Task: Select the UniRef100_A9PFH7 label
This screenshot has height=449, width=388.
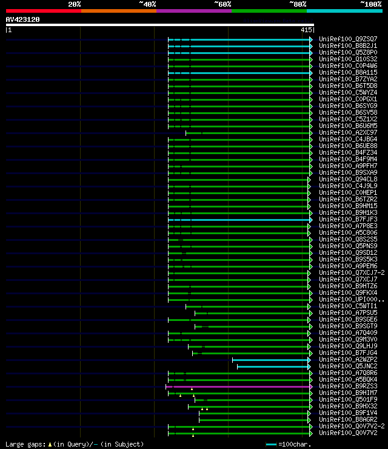Action: click(x=348, y=166)
